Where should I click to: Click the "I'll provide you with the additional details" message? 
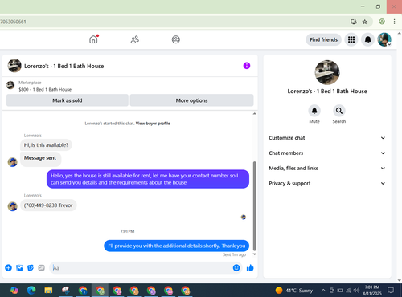click(x=177, y=246)
